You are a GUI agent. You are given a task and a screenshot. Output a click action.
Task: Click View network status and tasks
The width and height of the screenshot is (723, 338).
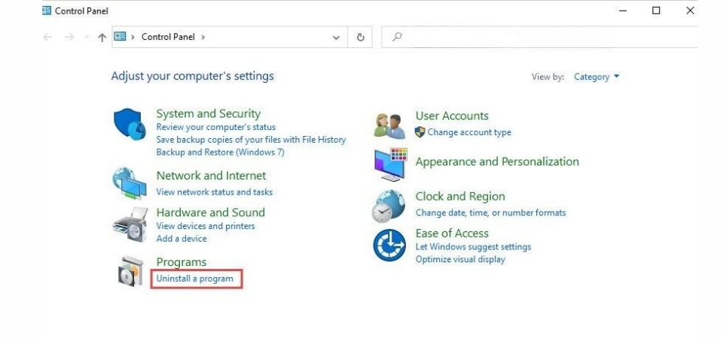pos(215,192)
